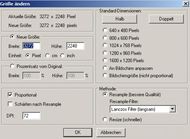
Task: Toggle the Proportional checkbox
Action: (10, 95)
